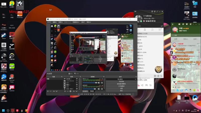Click the 开始录制 button in OBS controls
The width and height of the screenshot is (201, 113).
click(121, 82)
